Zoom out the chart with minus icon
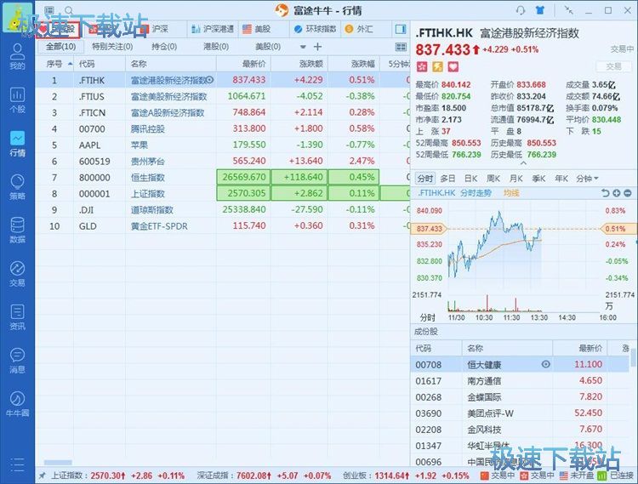The image size is (638, 484). [628, 193]
